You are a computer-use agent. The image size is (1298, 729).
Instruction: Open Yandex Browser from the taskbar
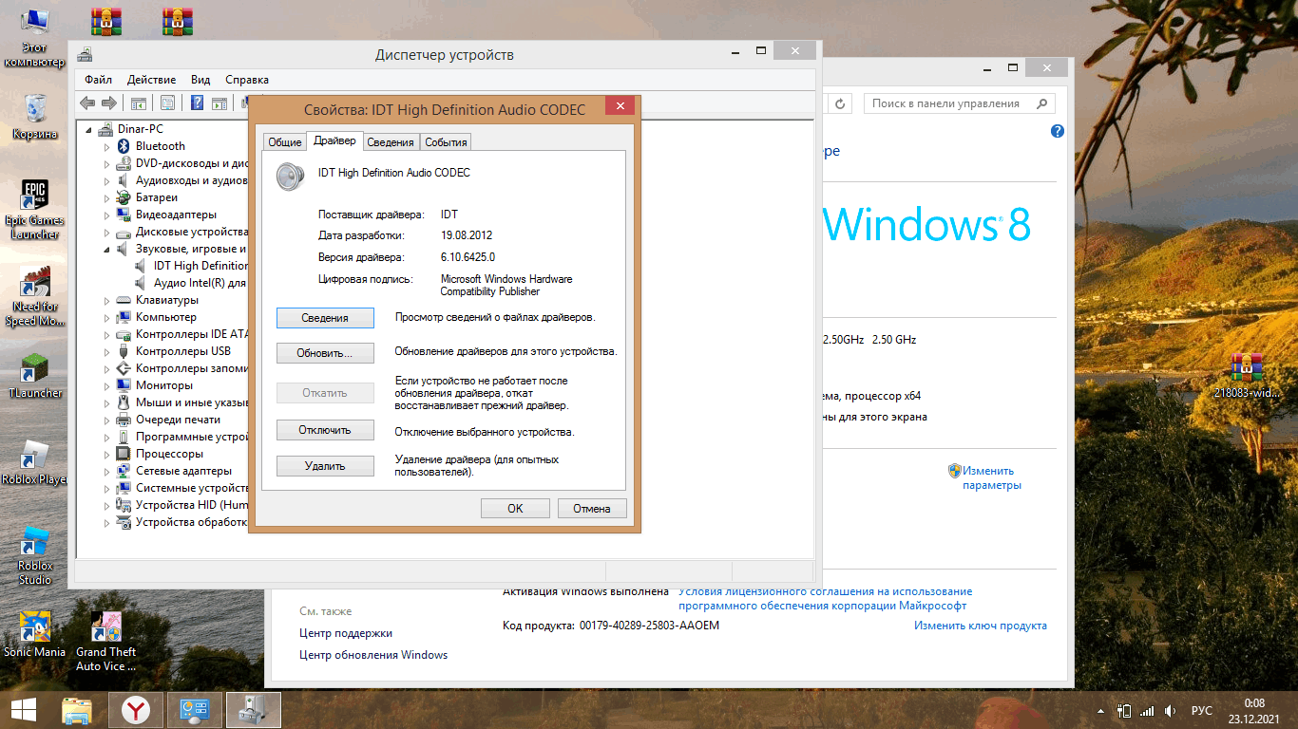(x=136, y=710)
